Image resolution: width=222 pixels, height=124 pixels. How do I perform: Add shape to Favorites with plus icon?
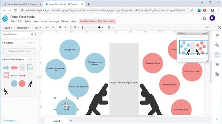(x=28, y=43)
